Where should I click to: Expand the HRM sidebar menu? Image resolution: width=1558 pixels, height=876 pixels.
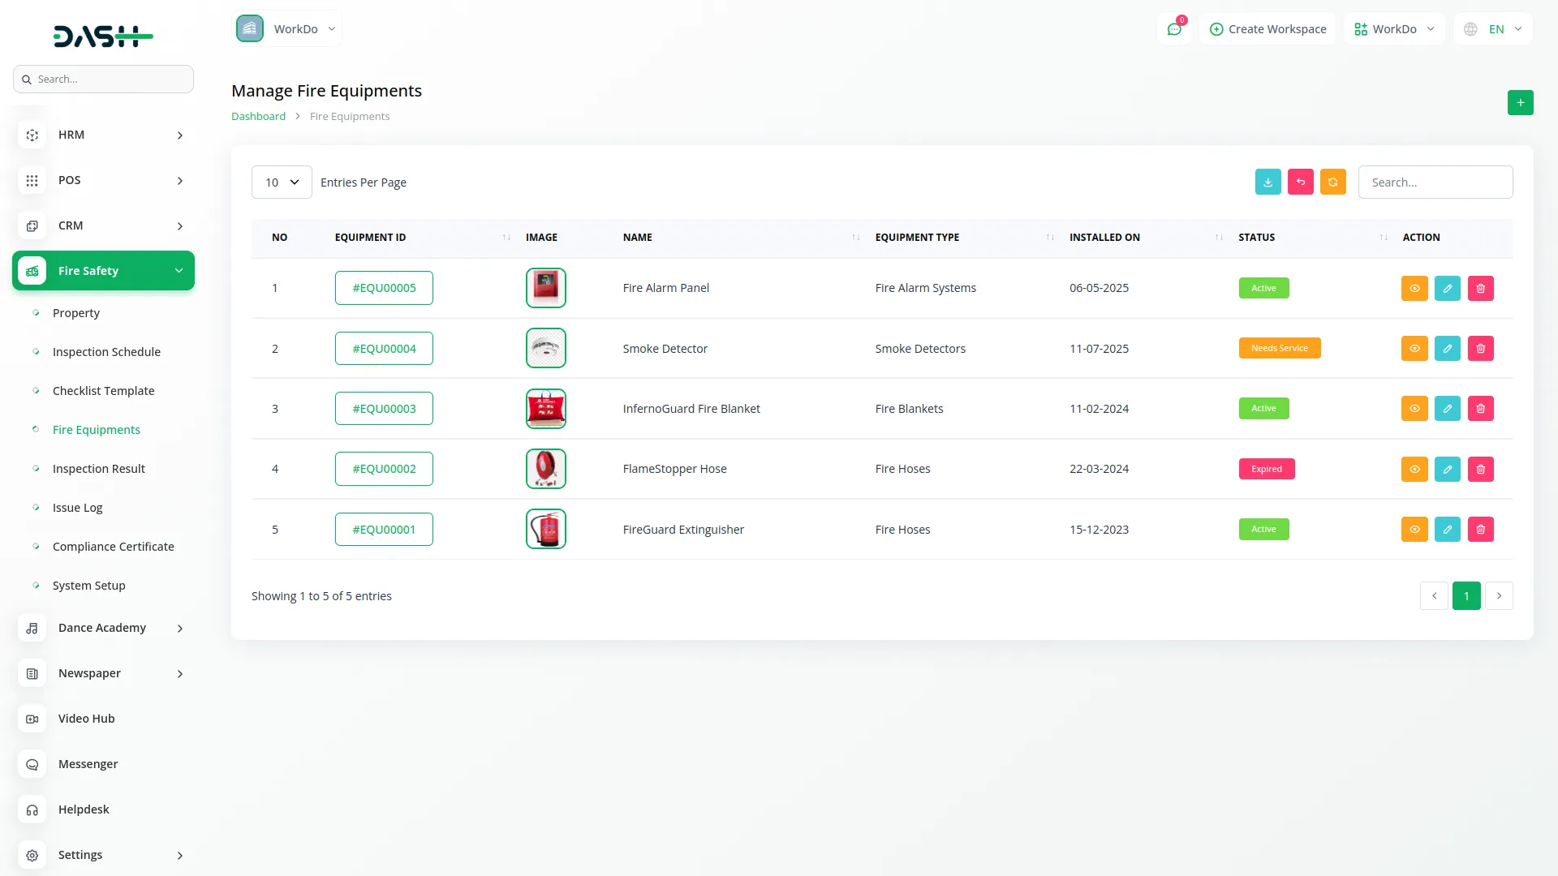click(103, 135)
